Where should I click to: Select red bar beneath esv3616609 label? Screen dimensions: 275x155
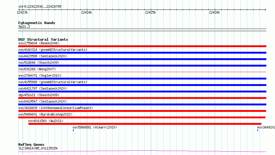pos(142,111)
